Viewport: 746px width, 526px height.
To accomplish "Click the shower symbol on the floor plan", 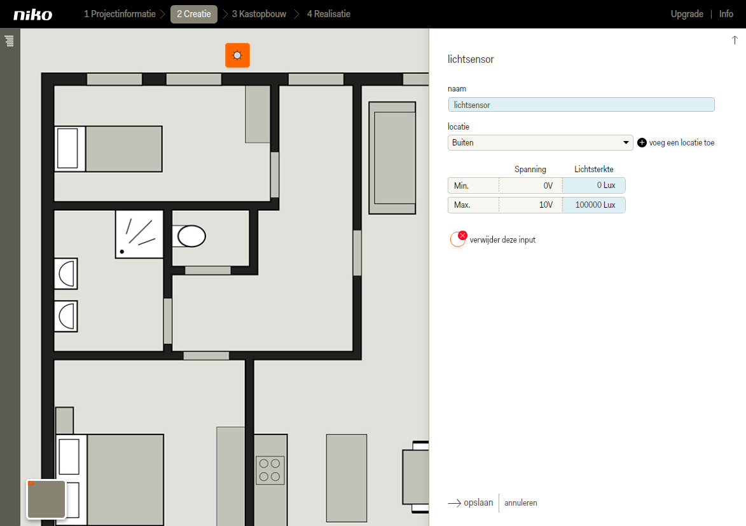I will click(139, 234).
